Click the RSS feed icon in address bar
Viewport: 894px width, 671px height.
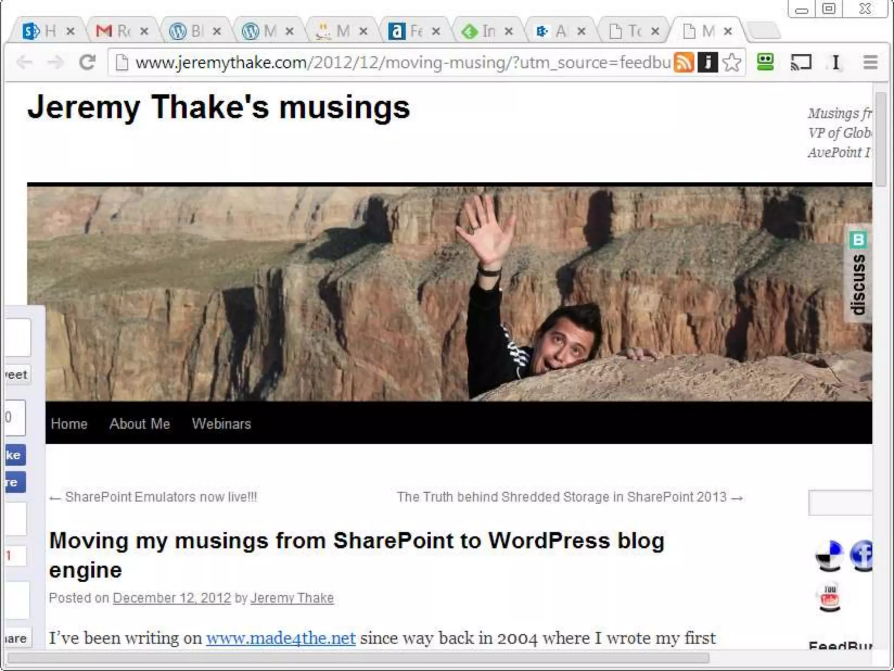tap(684, 62)
